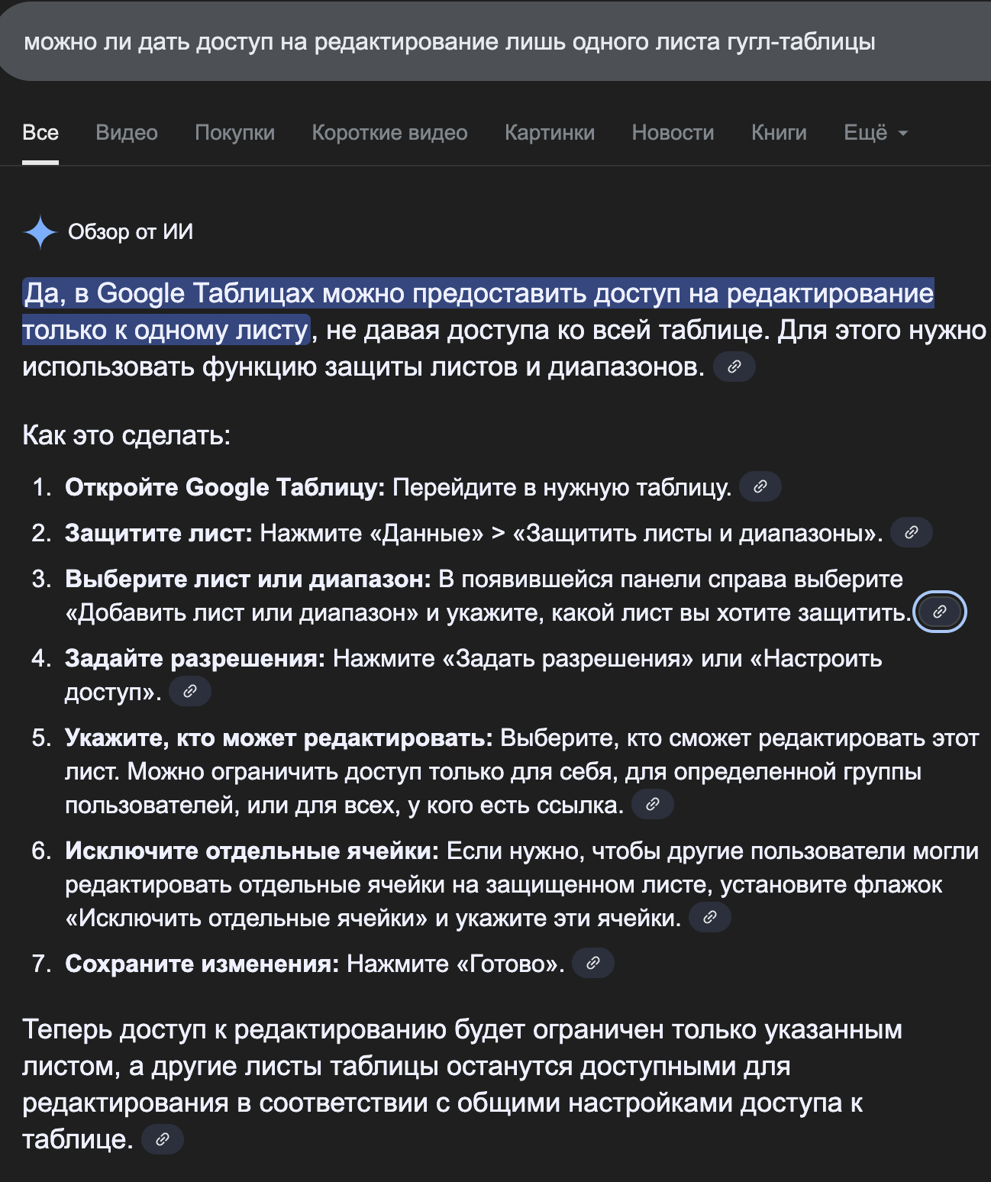Open source link for step 1 'Откройте Google Таблицу'
991x1182 pixels.
click(760, 487)
